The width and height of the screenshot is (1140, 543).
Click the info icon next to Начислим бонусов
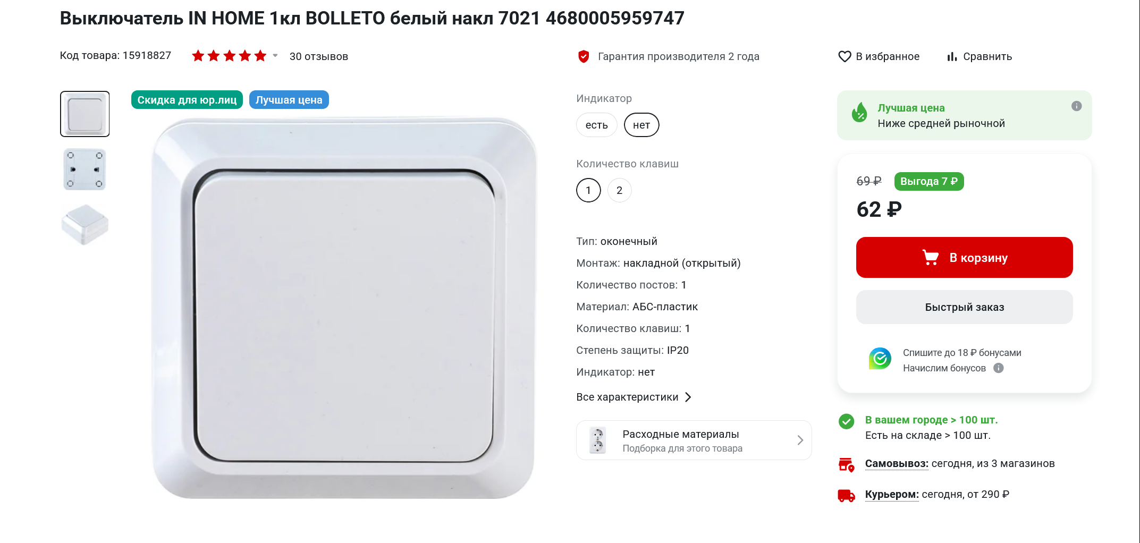[x=999, y=368]
